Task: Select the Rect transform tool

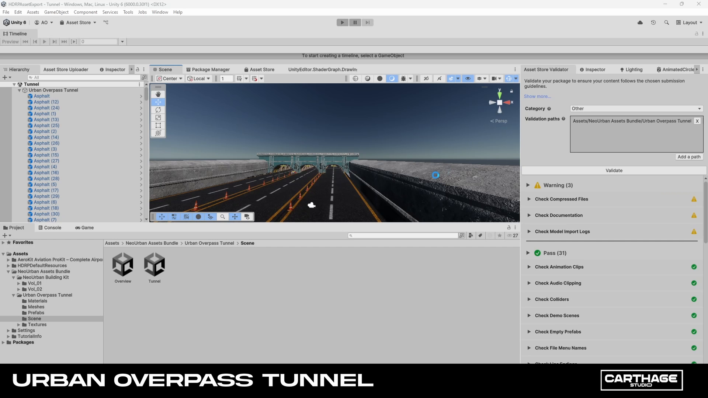Action: coord(158,125)
